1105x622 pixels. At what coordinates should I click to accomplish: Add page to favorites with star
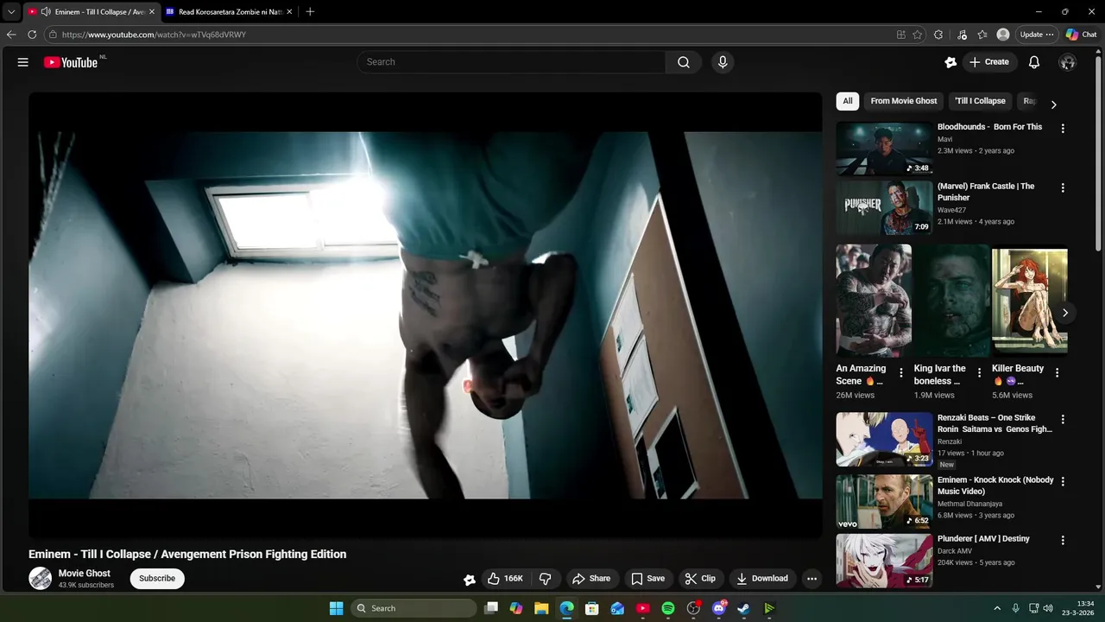pyautogui.click(x=918, y=35)
